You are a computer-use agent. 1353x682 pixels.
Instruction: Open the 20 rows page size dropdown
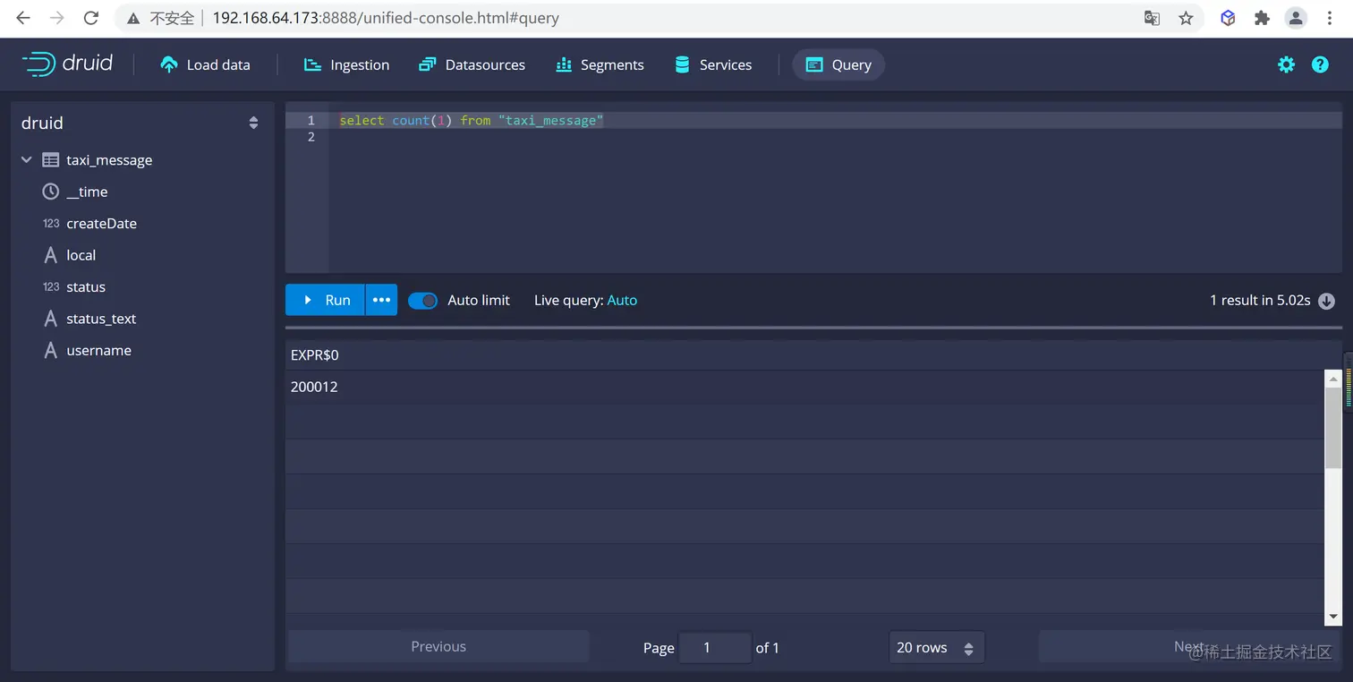coord(936,647)
